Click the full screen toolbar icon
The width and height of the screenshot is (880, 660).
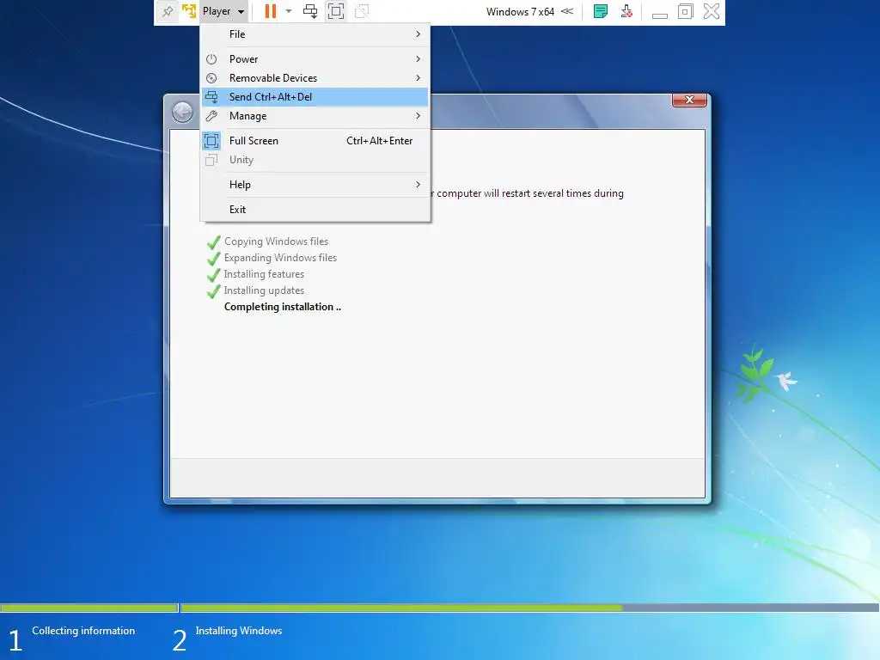click(336, 11)
